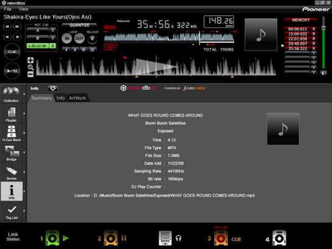
Task: Click the MEMORY button
Action: [x=300, y=20]
